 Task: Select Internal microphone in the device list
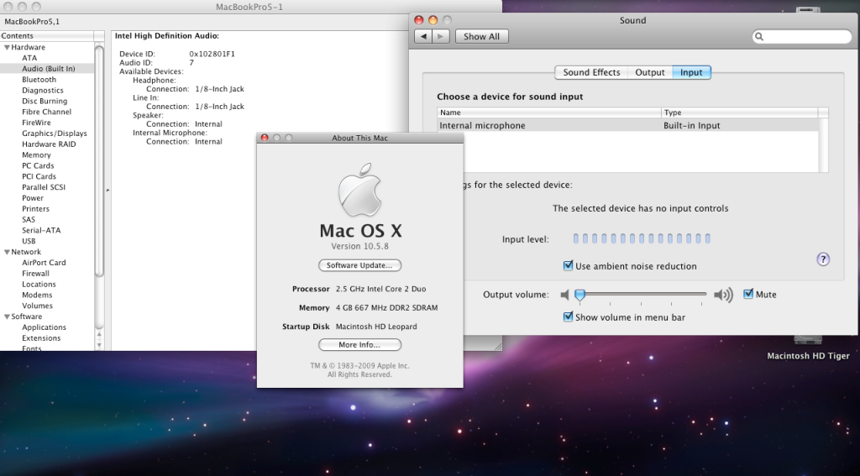(482, 126)
